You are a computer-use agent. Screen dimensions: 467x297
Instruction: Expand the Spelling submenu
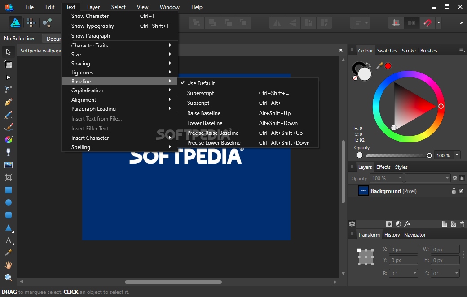pos(120,147)
